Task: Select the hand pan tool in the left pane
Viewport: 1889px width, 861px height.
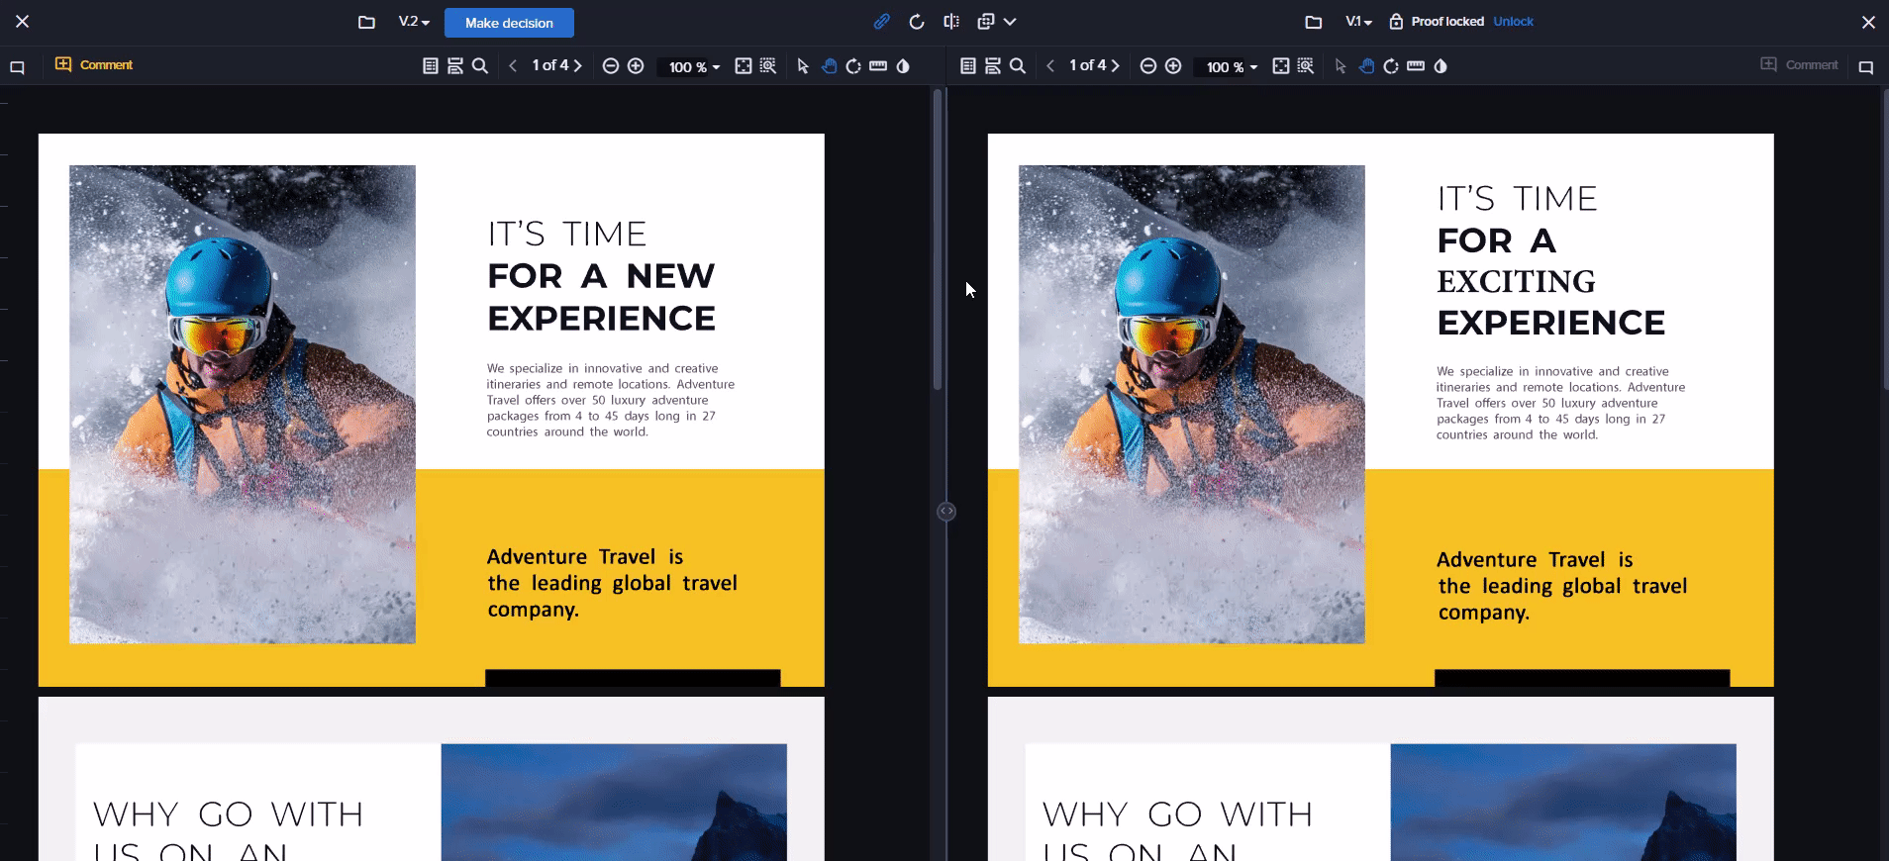Action: pos(830,66)
